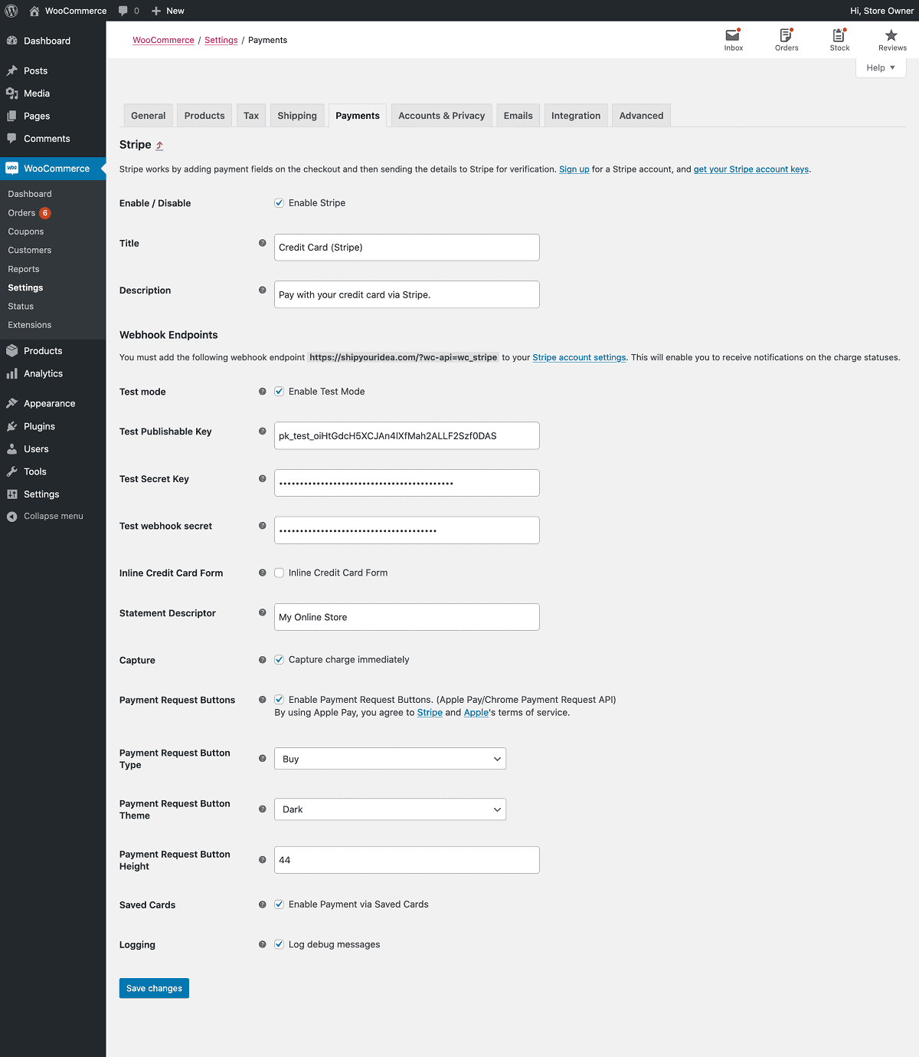Open the Accounts & Privacy tab
The image size is (919, 1057).
pos(441,115)
